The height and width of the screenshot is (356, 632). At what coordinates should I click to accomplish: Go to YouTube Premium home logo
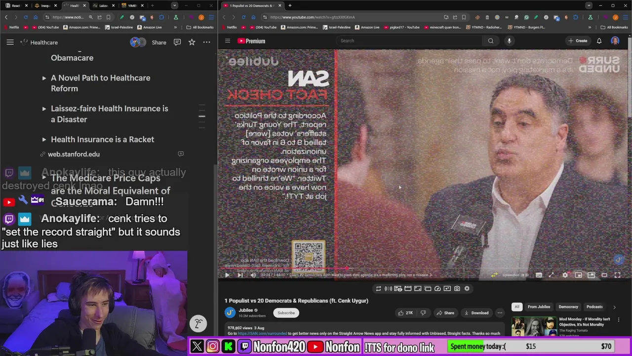[x=251, y=41]
